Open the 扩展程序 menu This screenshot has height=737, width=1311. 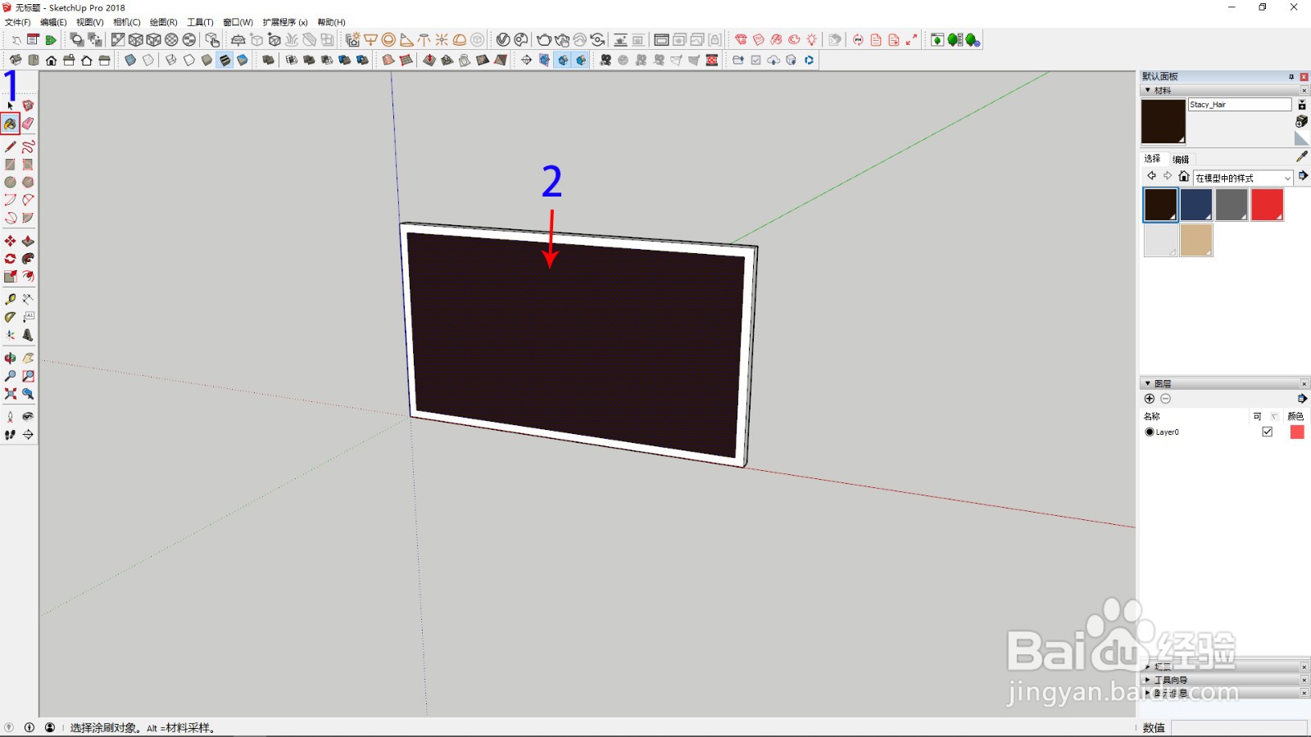click(285, 22)
